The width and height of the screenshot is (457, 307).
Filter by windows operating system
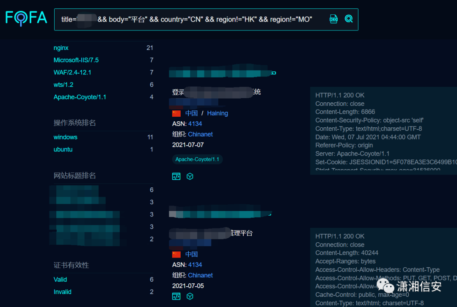[x=65, y=137]
